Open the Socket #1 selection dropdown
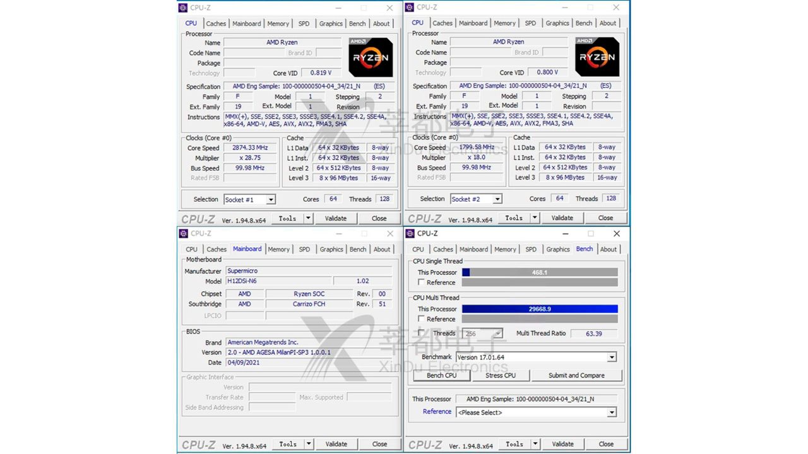This screenshot has width=808, height=454. tap(270, 199)
